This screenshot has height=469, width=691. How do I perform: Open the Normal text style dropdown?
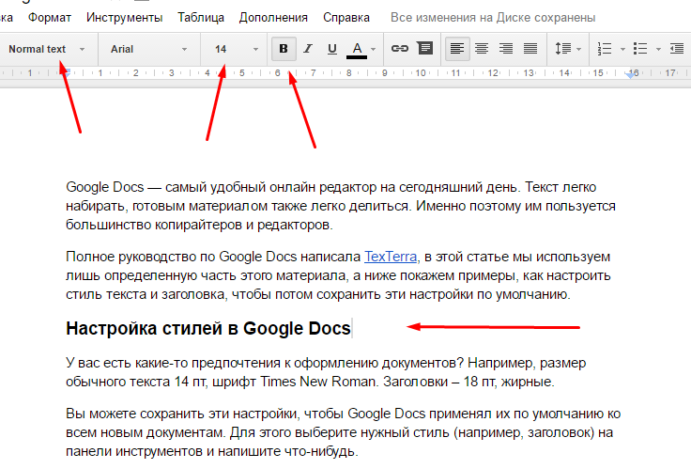(x=46, y=49)
